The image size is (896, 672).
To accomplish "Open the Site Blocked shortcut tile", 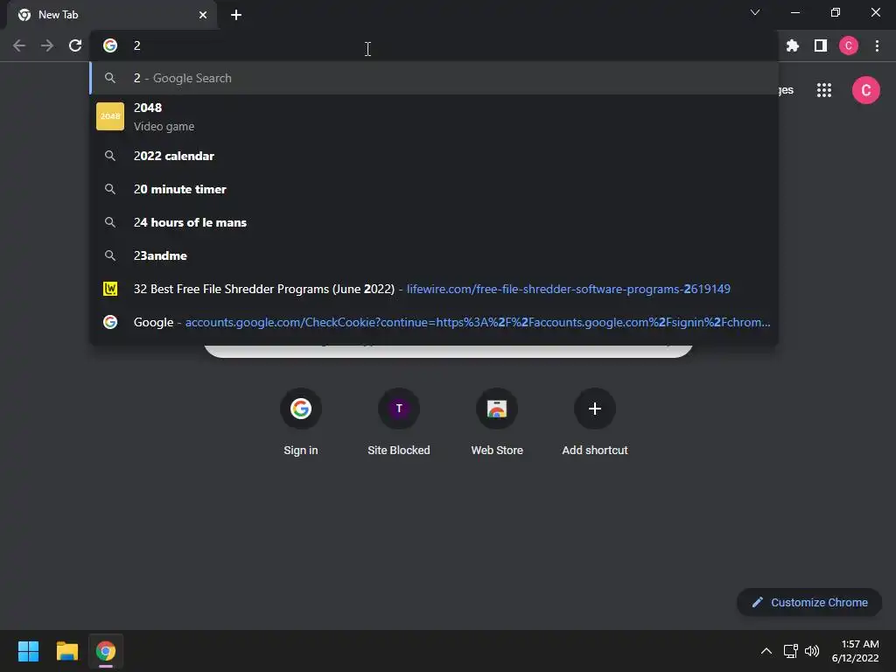I will tap(399, 422).
